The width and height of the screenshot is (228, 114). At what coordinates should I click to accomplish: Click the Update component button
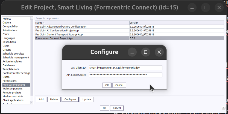pos(87,100)
